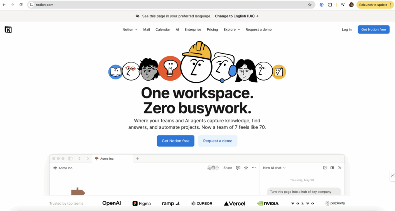
Task: Click the browser forward arrow
Action: (12, 5)
